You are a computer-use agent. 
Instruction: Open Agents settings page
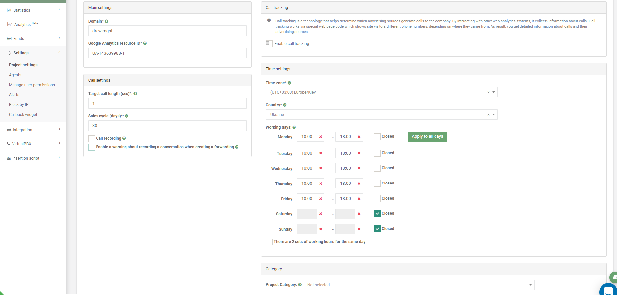point(15,75)
